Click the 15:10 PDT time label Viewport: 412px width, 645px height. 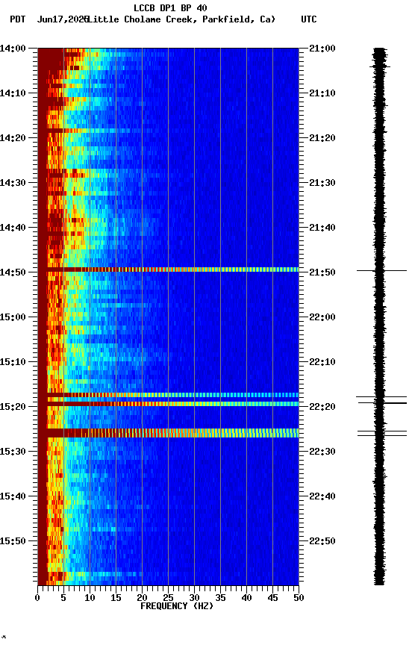[x=13, y=362]
